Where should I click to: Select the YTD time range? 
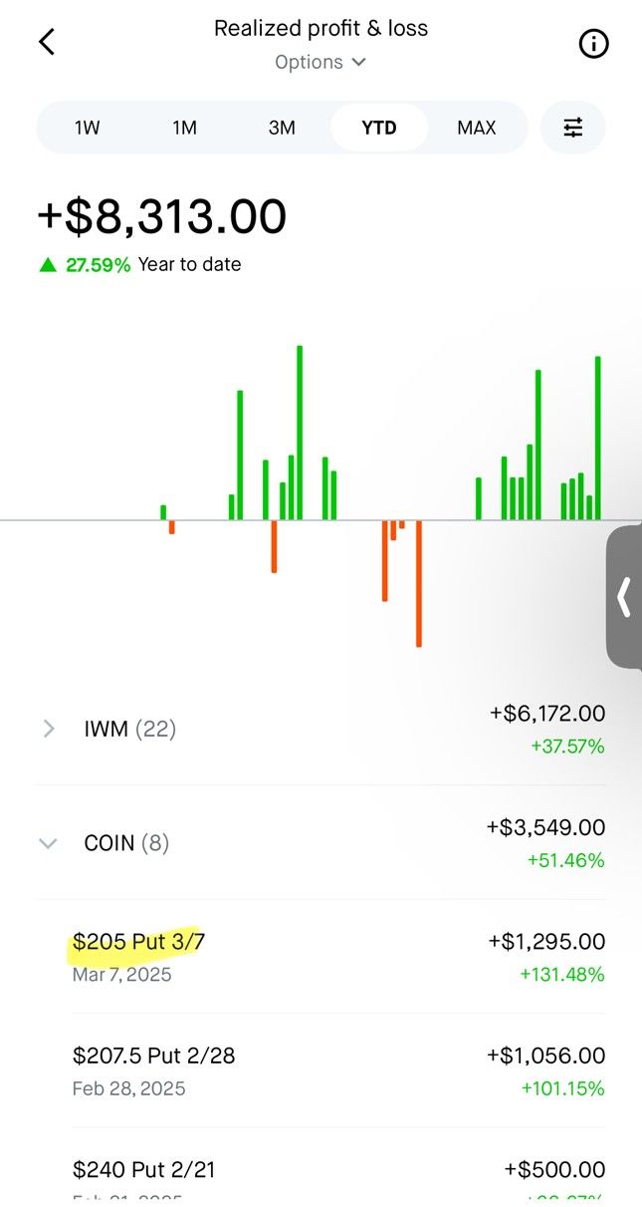tap(379, 128)
